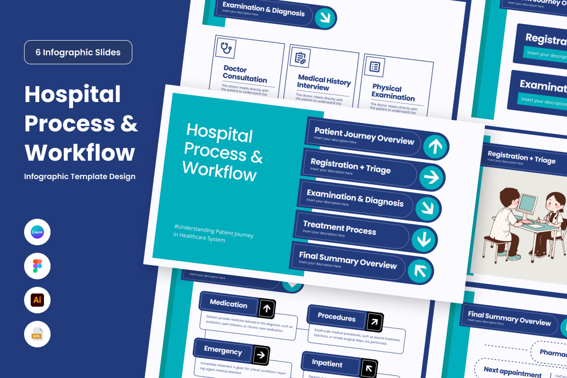Click the EPS file format icon

pyautogui.click(x=37, y=334)
